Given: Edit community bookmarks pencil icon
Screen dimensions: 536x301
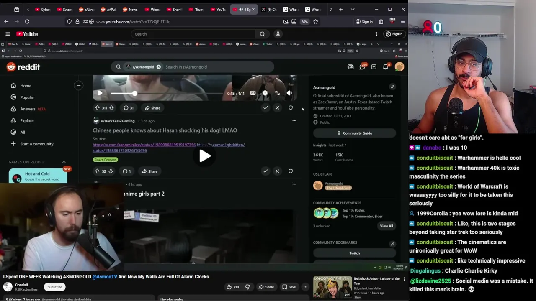Looking at the screenshot, I should pyautogui.click(x=392, y=244).
